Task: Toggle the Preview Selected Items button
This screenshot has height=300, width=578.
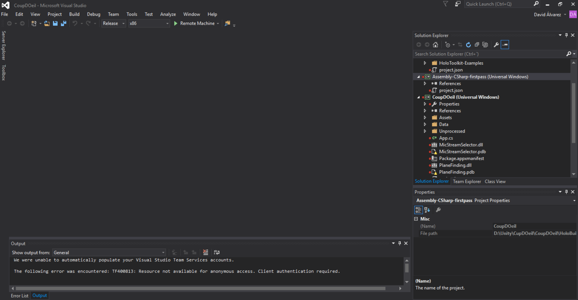Action: coord(505,45)
